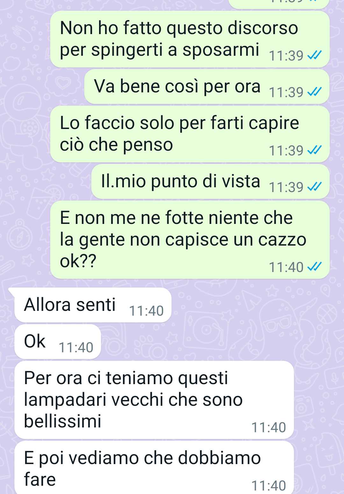Click the double-check icon on the 'ok??' message
This screenshot has height=494, width=344.
click(314, 267)
